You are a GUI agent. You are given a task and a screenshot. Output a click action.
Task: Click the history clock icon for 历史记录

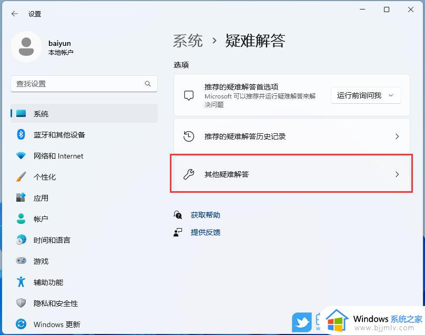[x=189, y=136]
